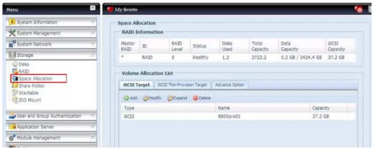Expand the System Network section arrow
The width and height of the screenshot is (373, 148).
(92, 44)
